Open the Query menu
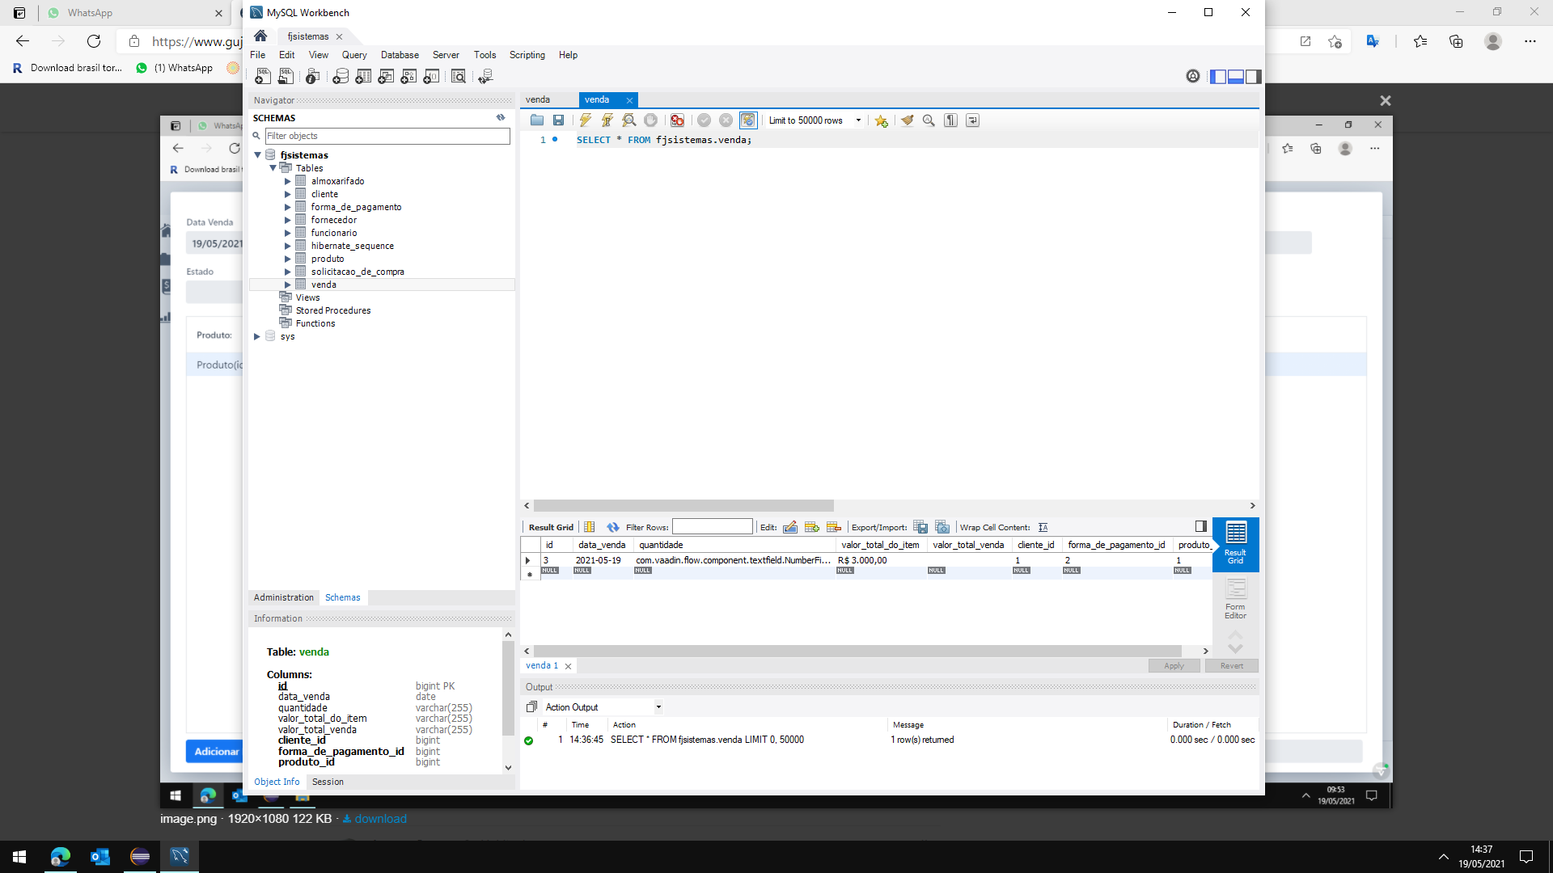This screenshot has width=1553, height=873. (354, 55)
